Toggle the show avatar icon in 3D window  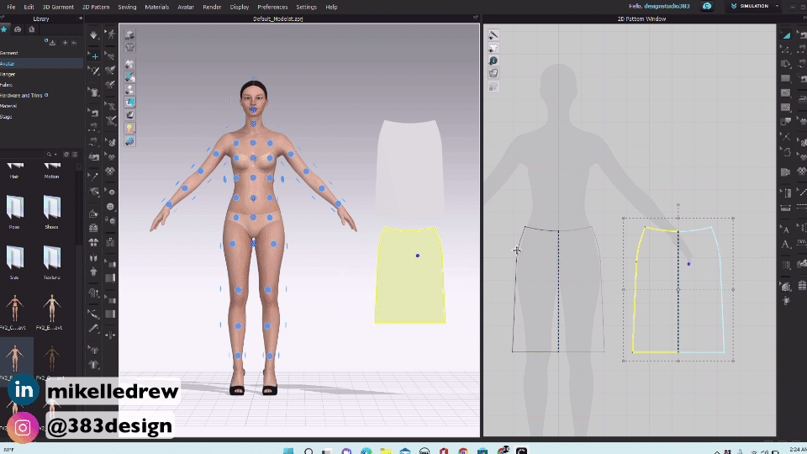pyautogui.click(x=129, y=90)
